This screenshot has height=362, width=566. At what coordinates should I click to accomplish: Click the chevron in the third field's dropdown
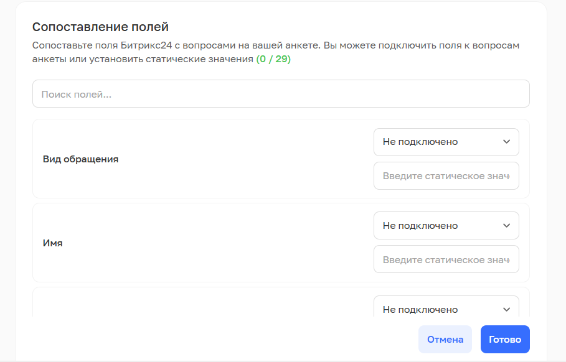coord(506,310)
